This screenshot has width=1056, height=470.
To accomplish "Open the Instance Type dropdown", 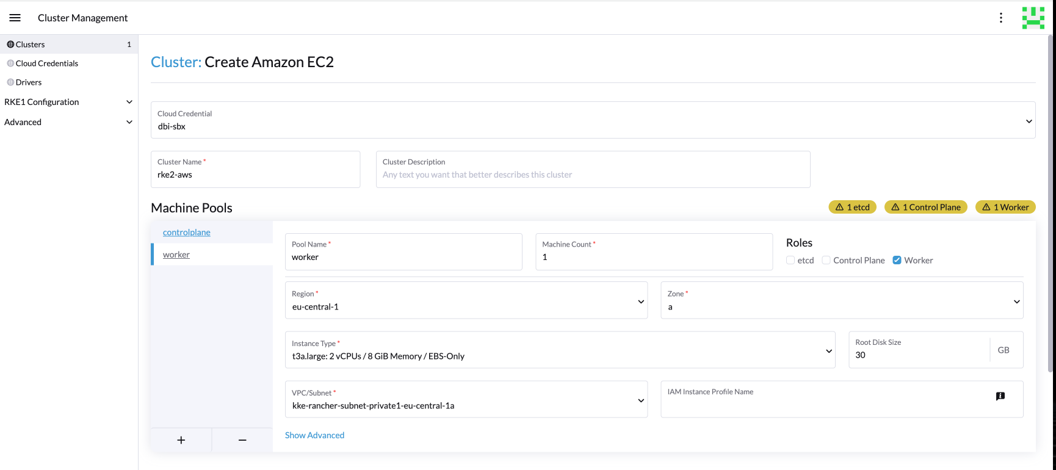I will [x=560, y=350].
